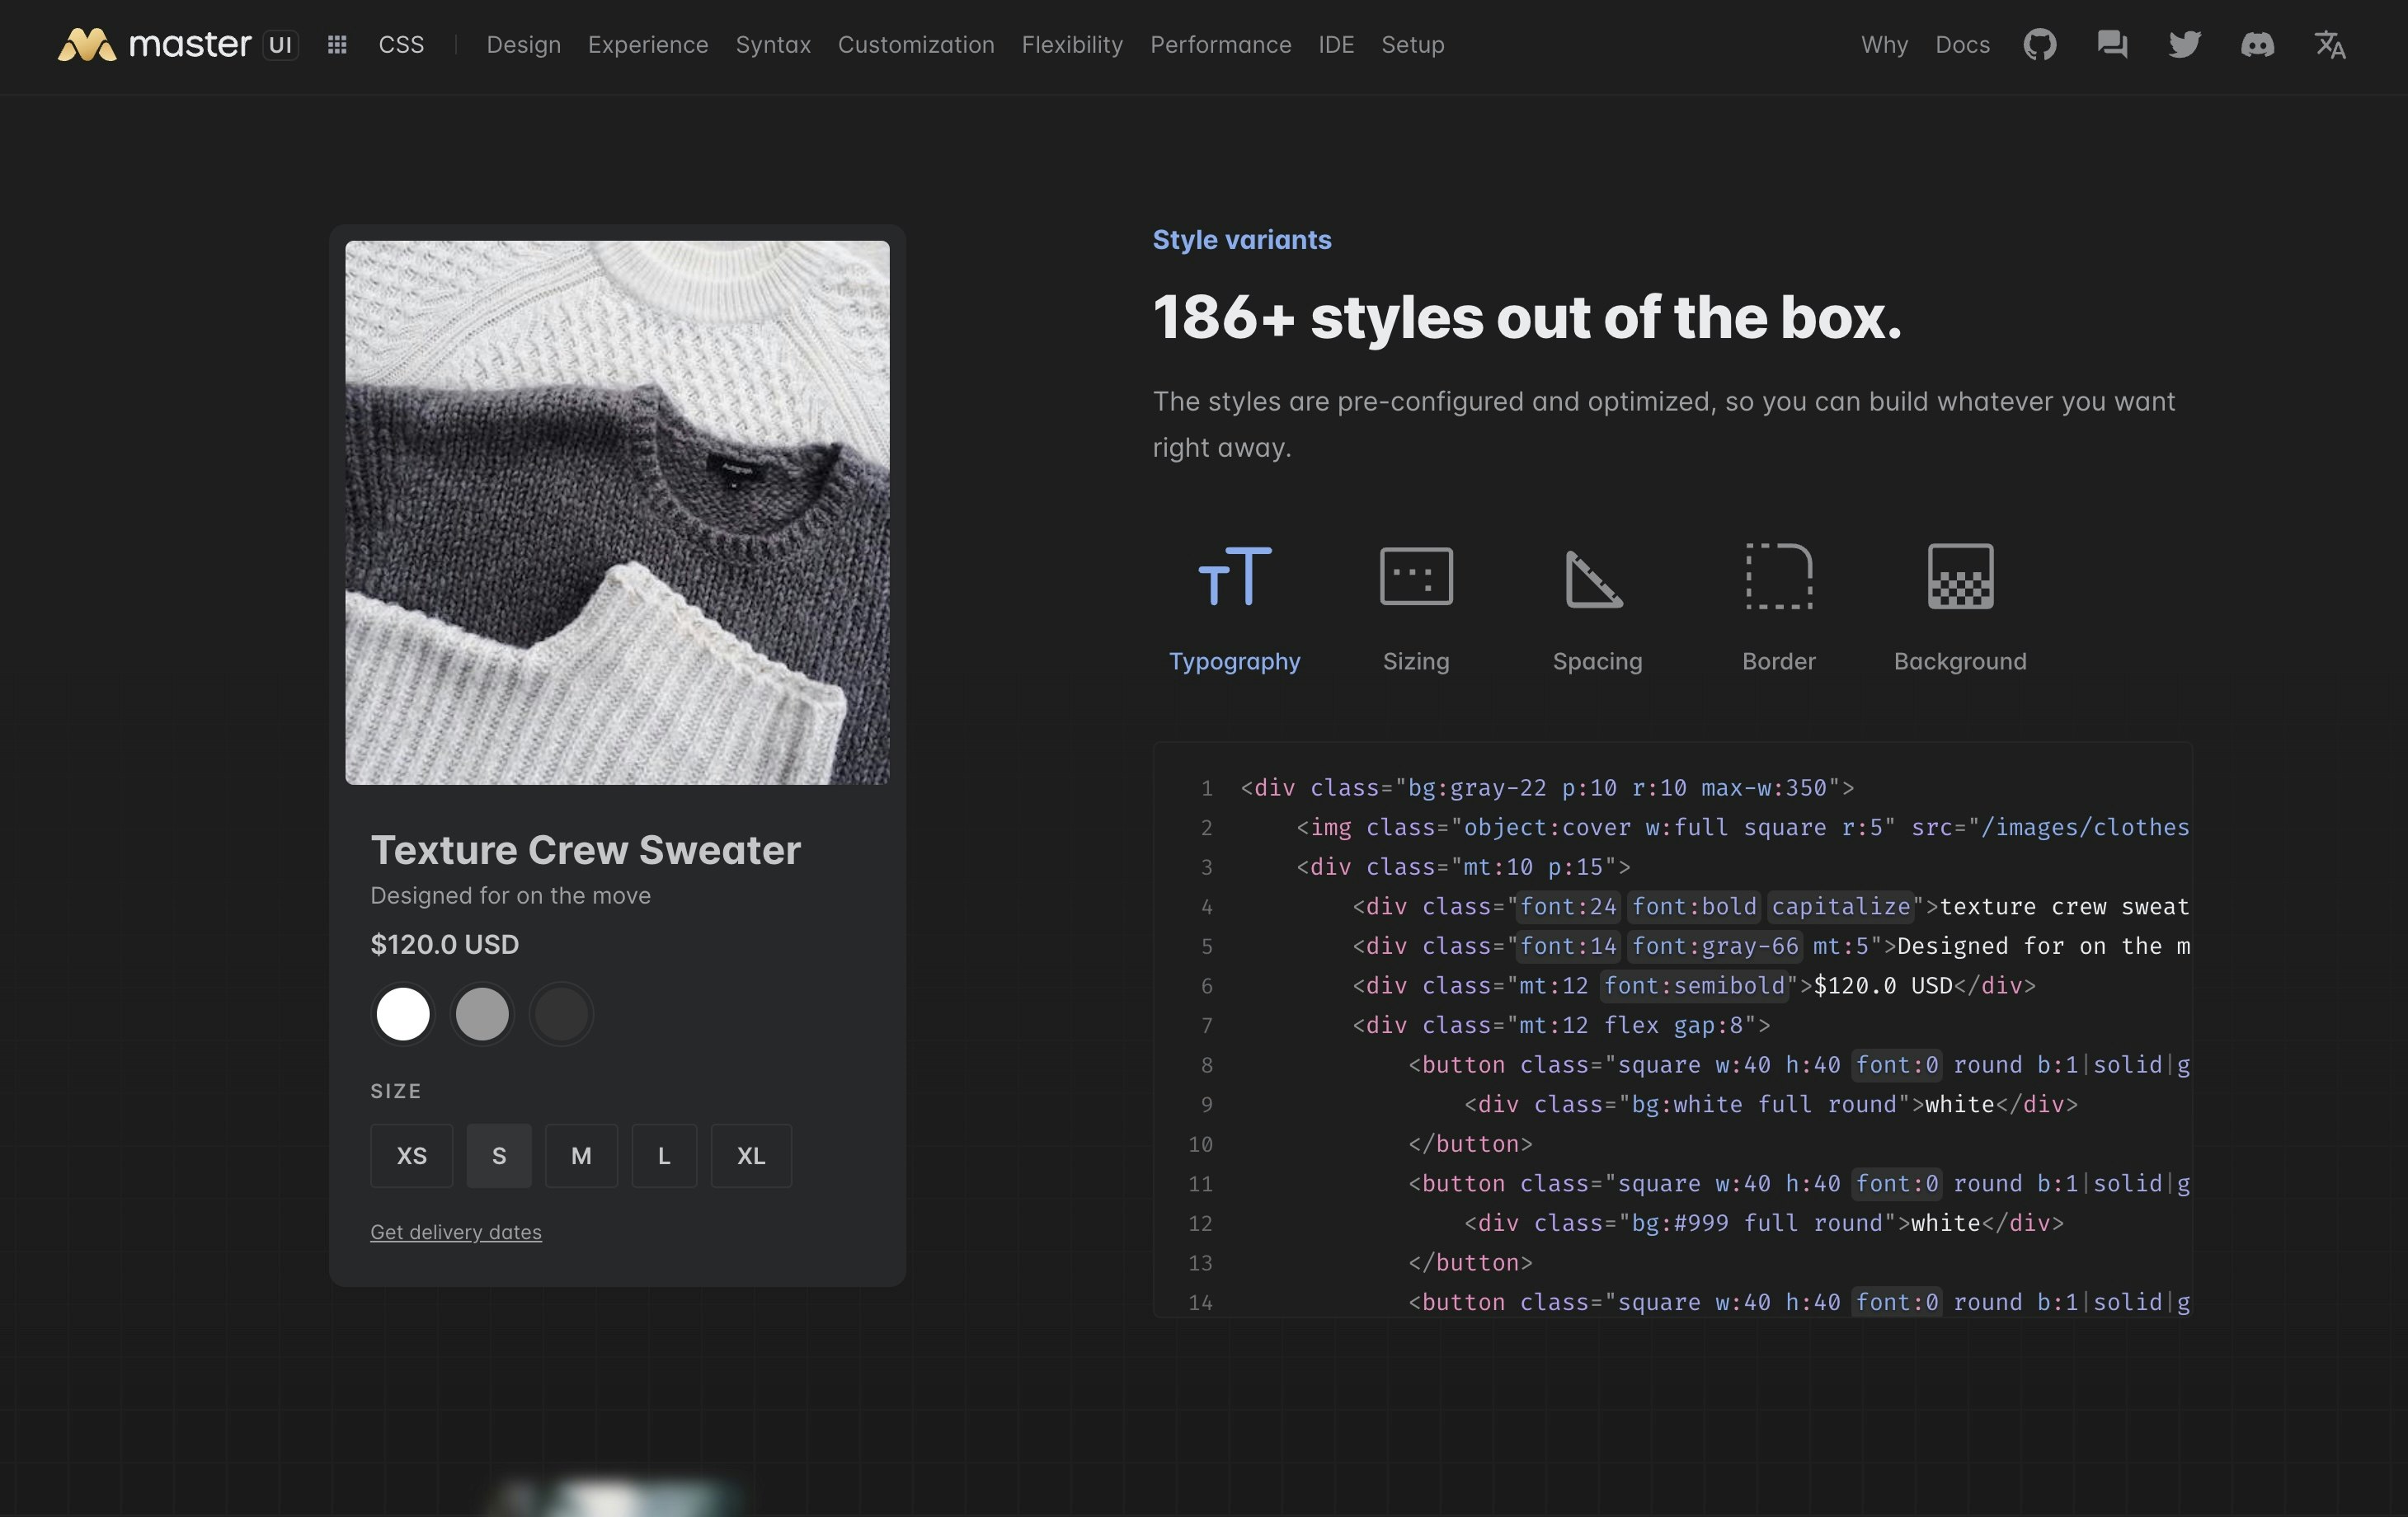Click font:semibold highlighted class in code

(1694, 986)
